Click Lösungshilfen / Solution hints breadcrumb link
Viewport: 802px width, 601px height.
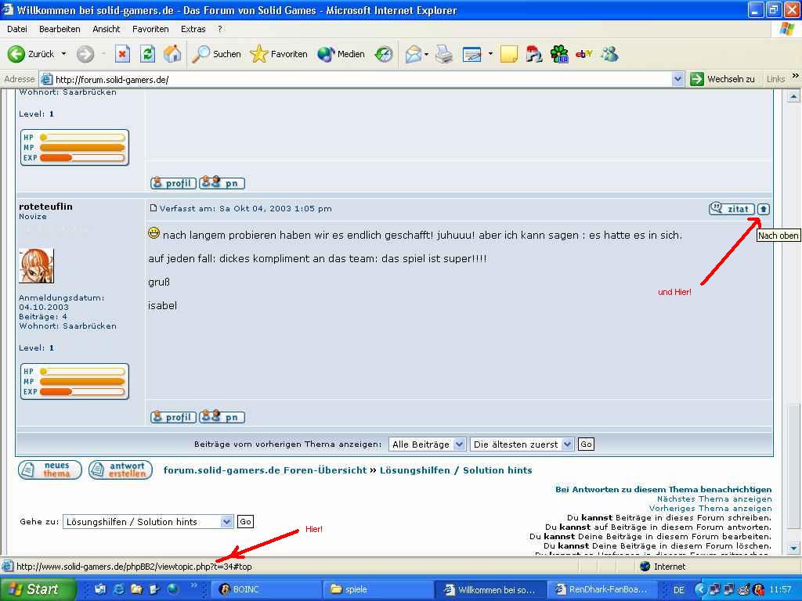tap(456, 470)
